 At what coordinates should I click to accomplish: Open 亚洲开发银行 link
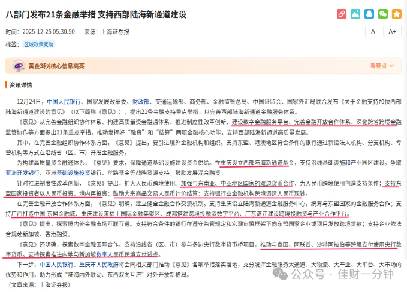[x=23, y=173]
